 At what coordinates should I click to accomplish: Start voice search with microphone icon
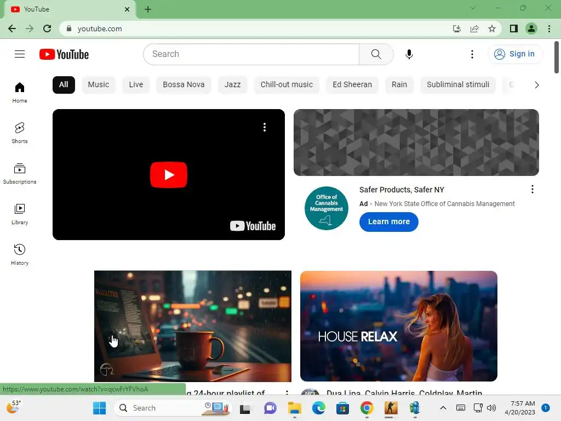[409, 54]
